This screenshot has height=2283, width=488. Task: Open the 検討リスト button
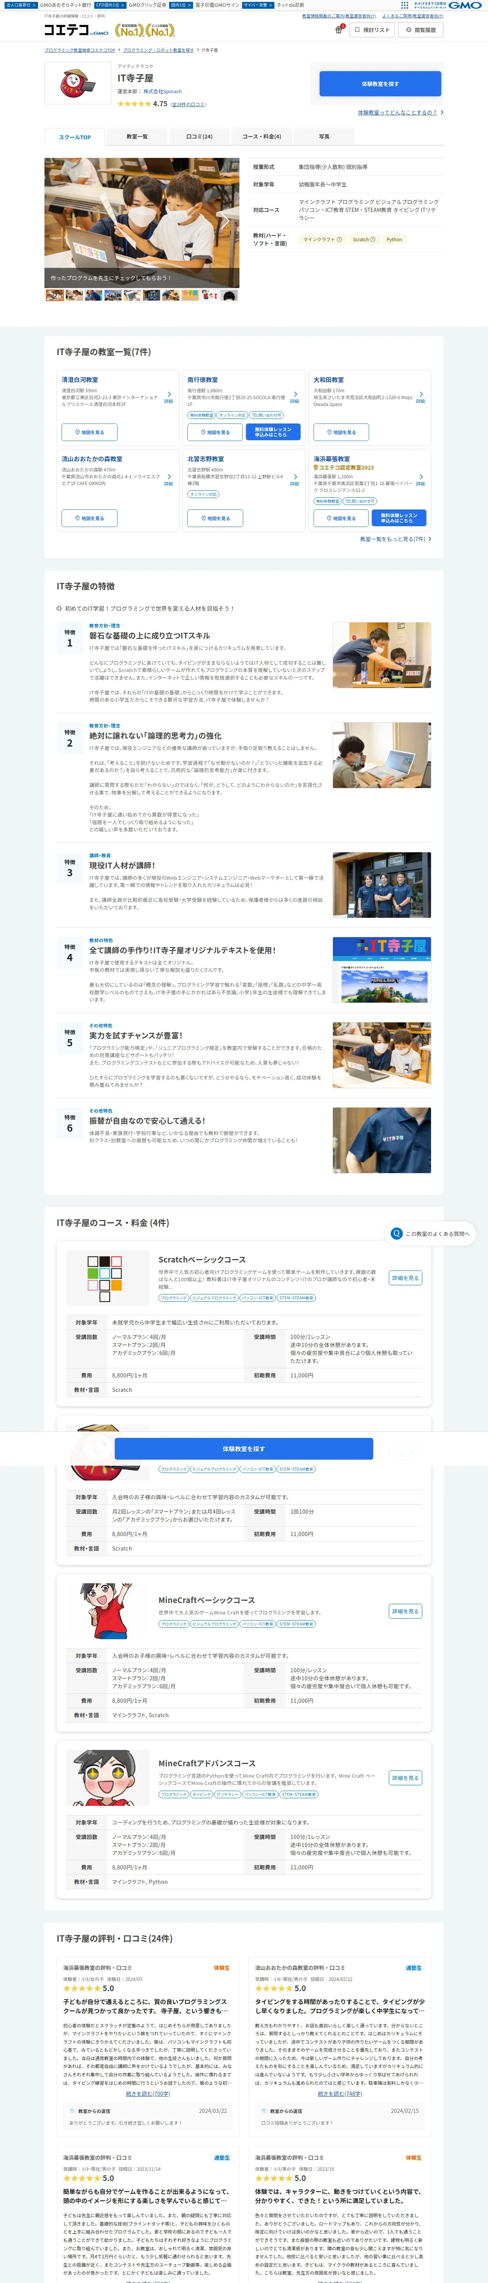(x=372, y=30)
